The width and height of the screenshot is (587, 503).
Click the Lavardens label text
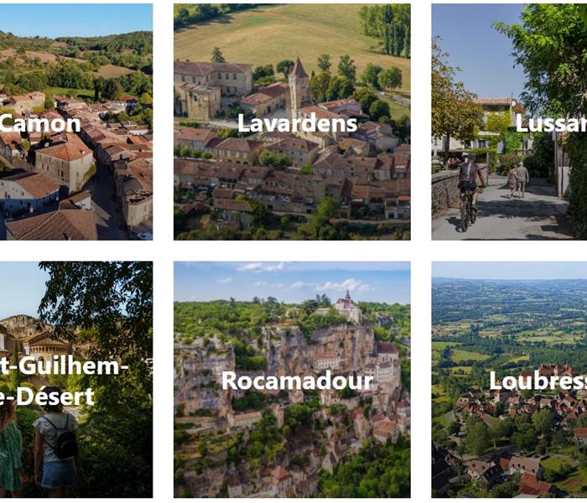pos(297,123)
